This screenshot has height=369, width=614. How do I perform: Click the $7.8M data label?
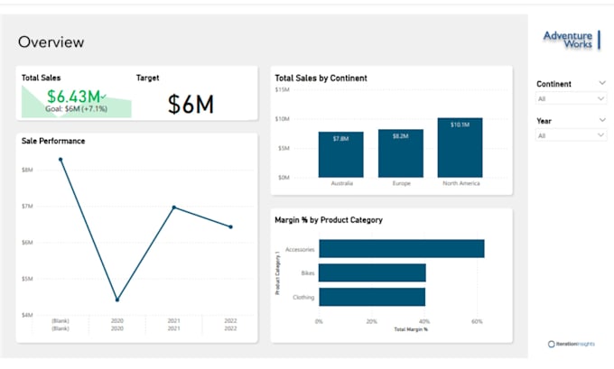(x=340, y=139)
